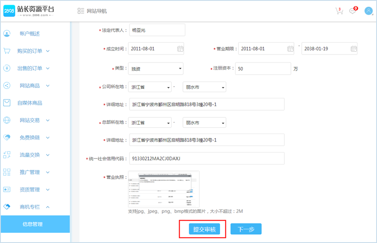This screenshot has height=243, width=377.
Task: Click the 下一步 button
Action: point(246,229)
